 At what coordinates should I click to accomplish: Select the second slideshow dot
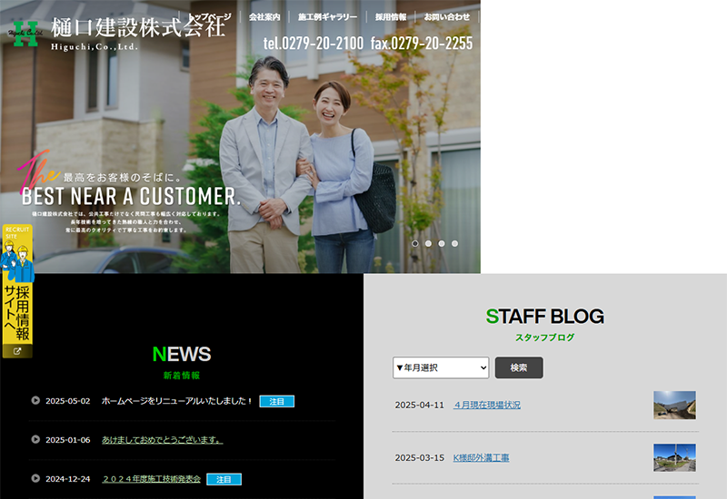pyautogui.click(x=428, y=243)
